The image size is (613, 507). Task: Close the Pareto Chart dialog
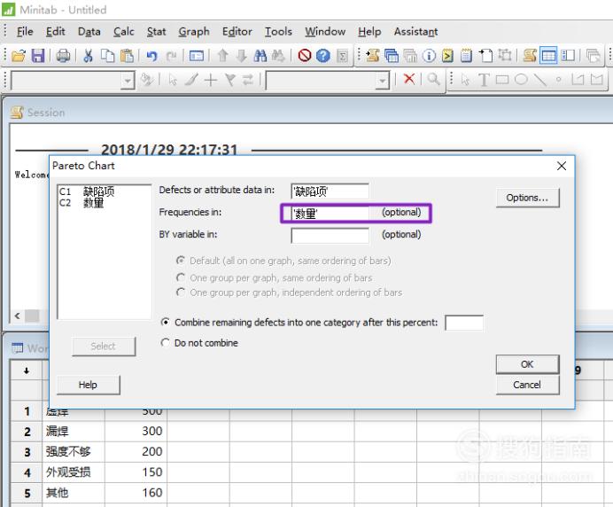[562, 166]
